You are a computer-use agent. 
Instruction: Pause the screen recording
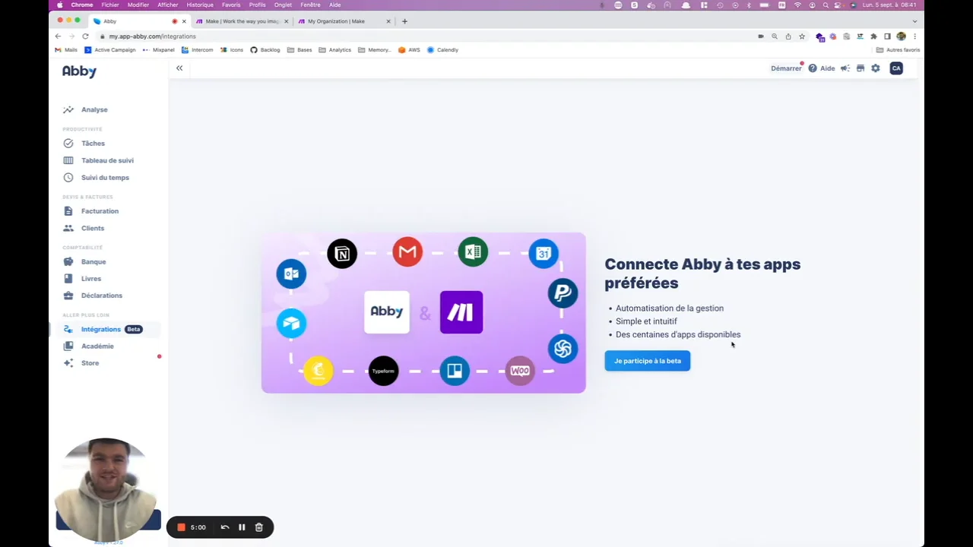242,527
